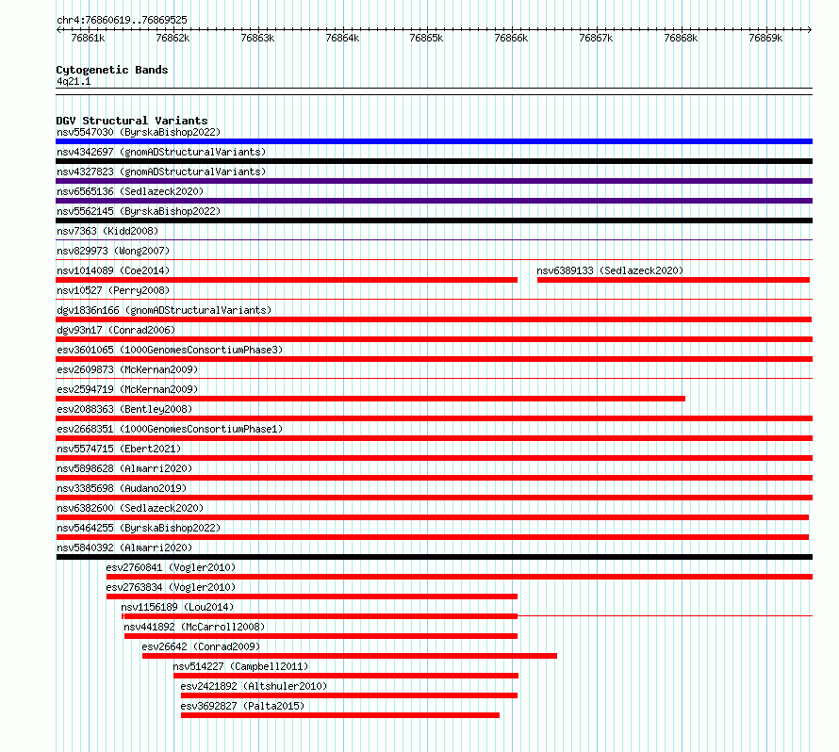Open the esv2763834 (Vogler2010) label

171,587
